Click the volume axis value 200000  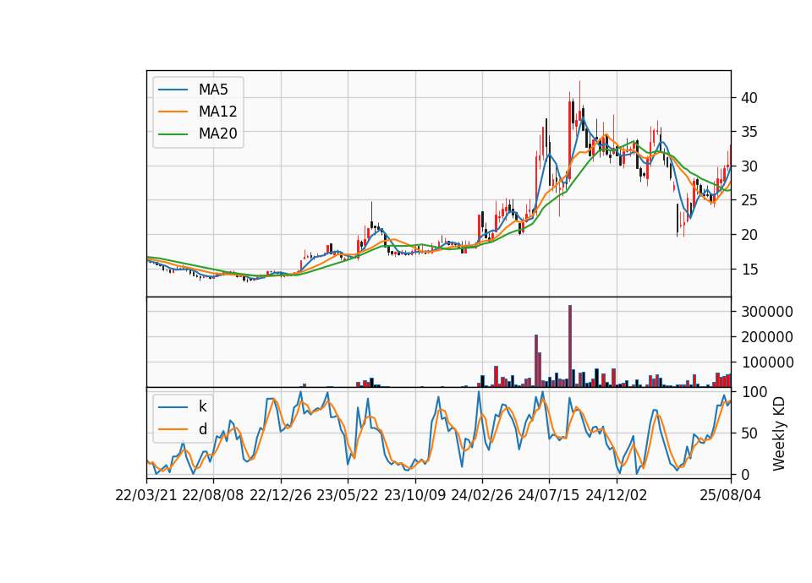[x=767, y=337]
